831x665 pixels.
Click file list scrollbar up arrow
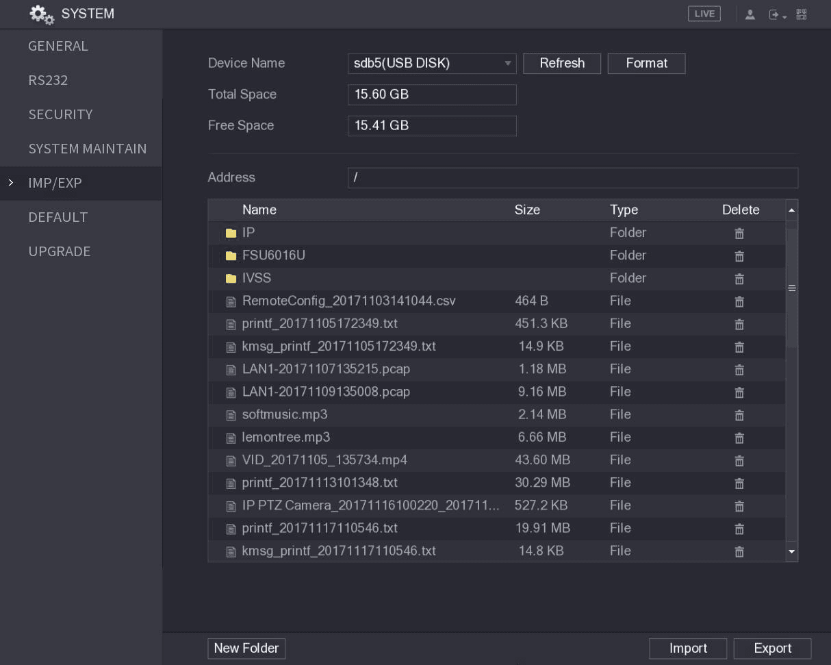click(x=792, y=210)
